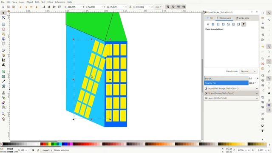
Task: Collapse the Fill and Stroke panel row
Action: tap(257, 93)
